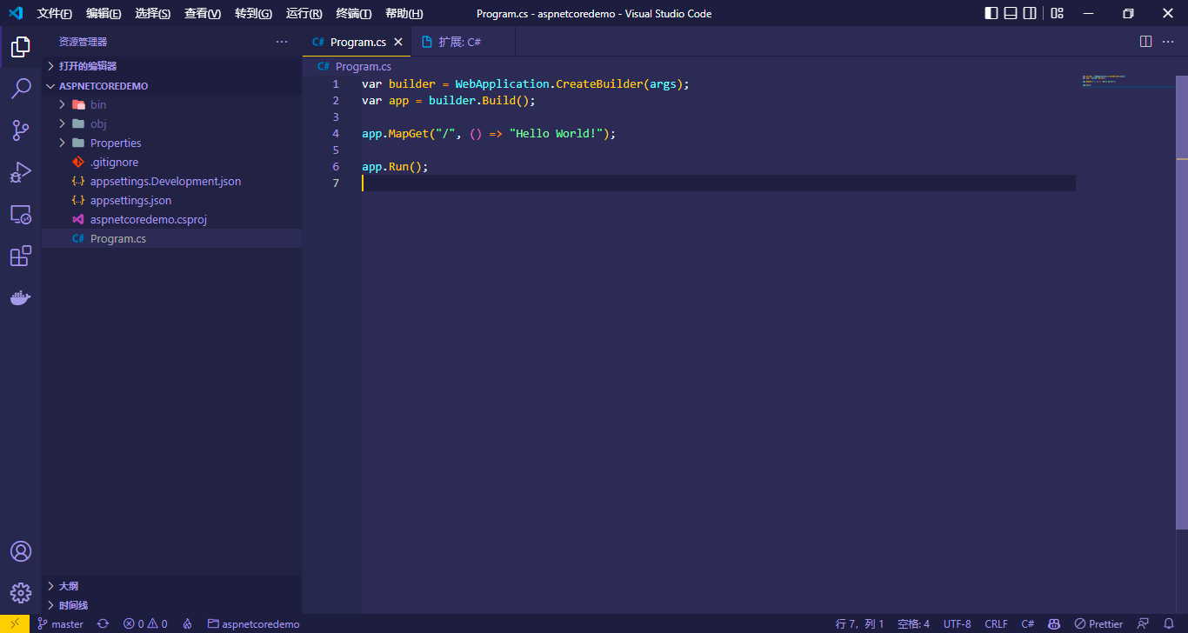Image resolution: width=1188 pixels, height=633 pixels.
Task: Collapse the ASPNETCOREDEMO folder section
Action: click(171, 86)
